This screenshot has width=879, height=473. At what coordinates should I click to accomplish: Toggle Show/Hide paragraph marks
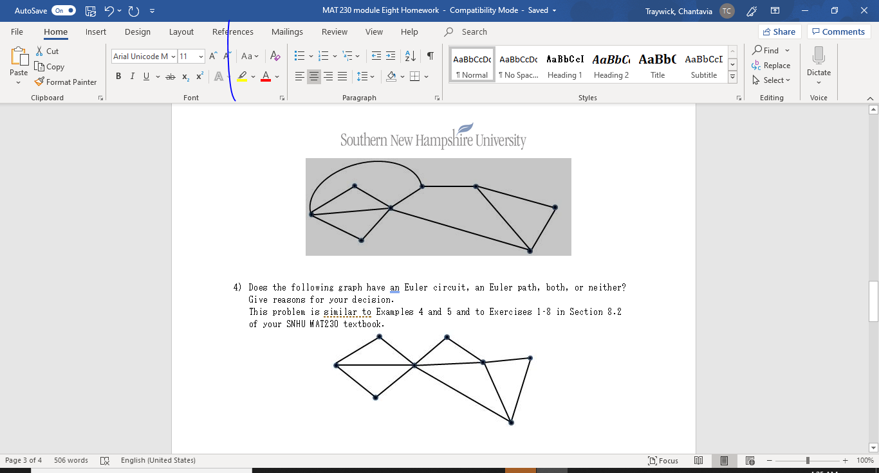(430, 57)
